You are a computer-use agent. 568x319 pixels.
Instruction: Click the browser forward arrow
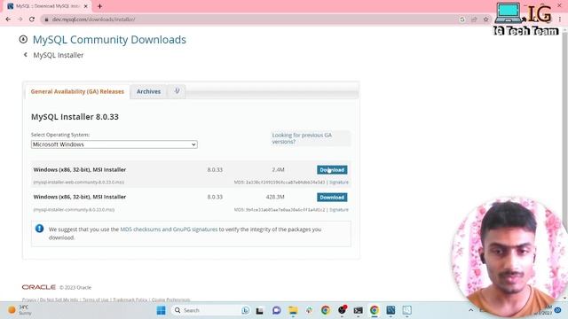pyautogui.click(x=20, y=19)
